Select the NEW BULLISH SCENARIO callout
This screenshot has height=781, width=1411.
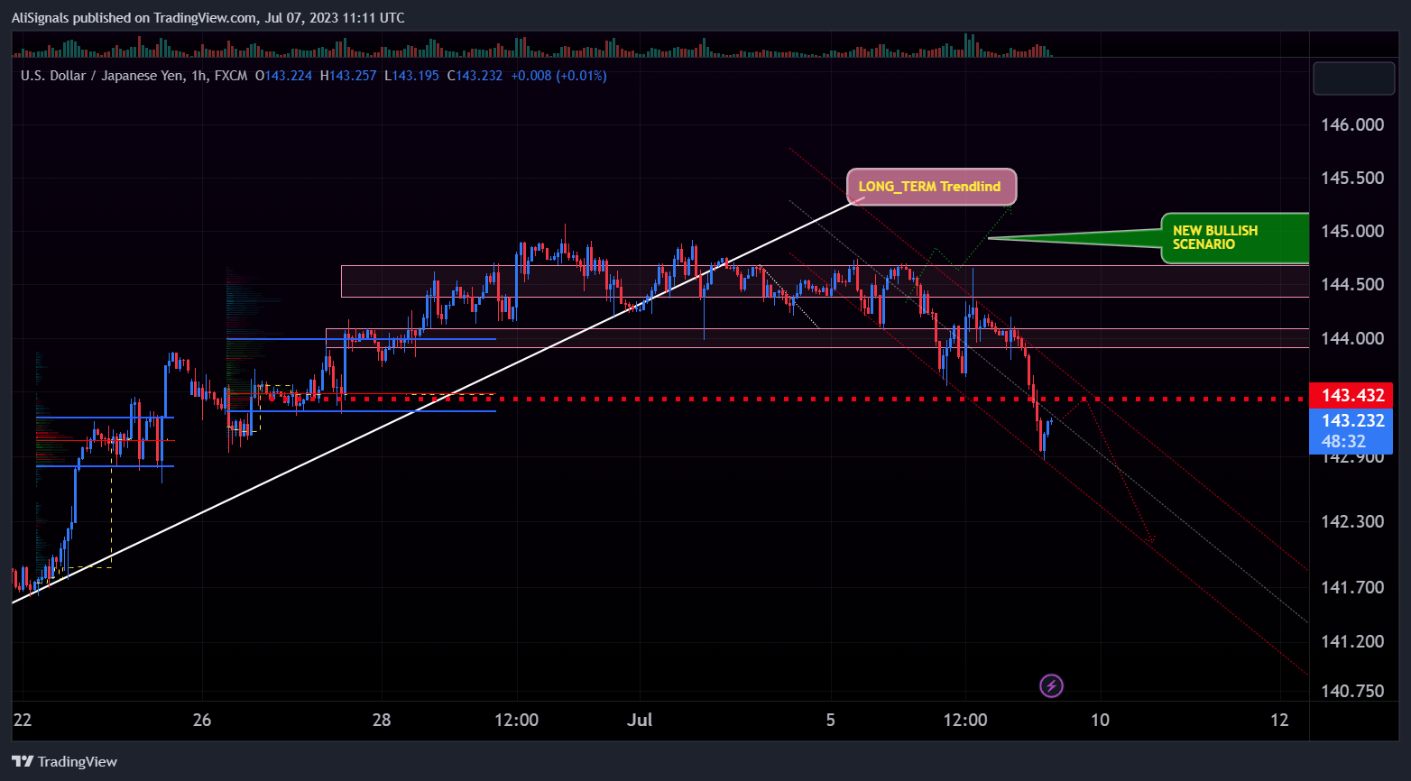1234,238
